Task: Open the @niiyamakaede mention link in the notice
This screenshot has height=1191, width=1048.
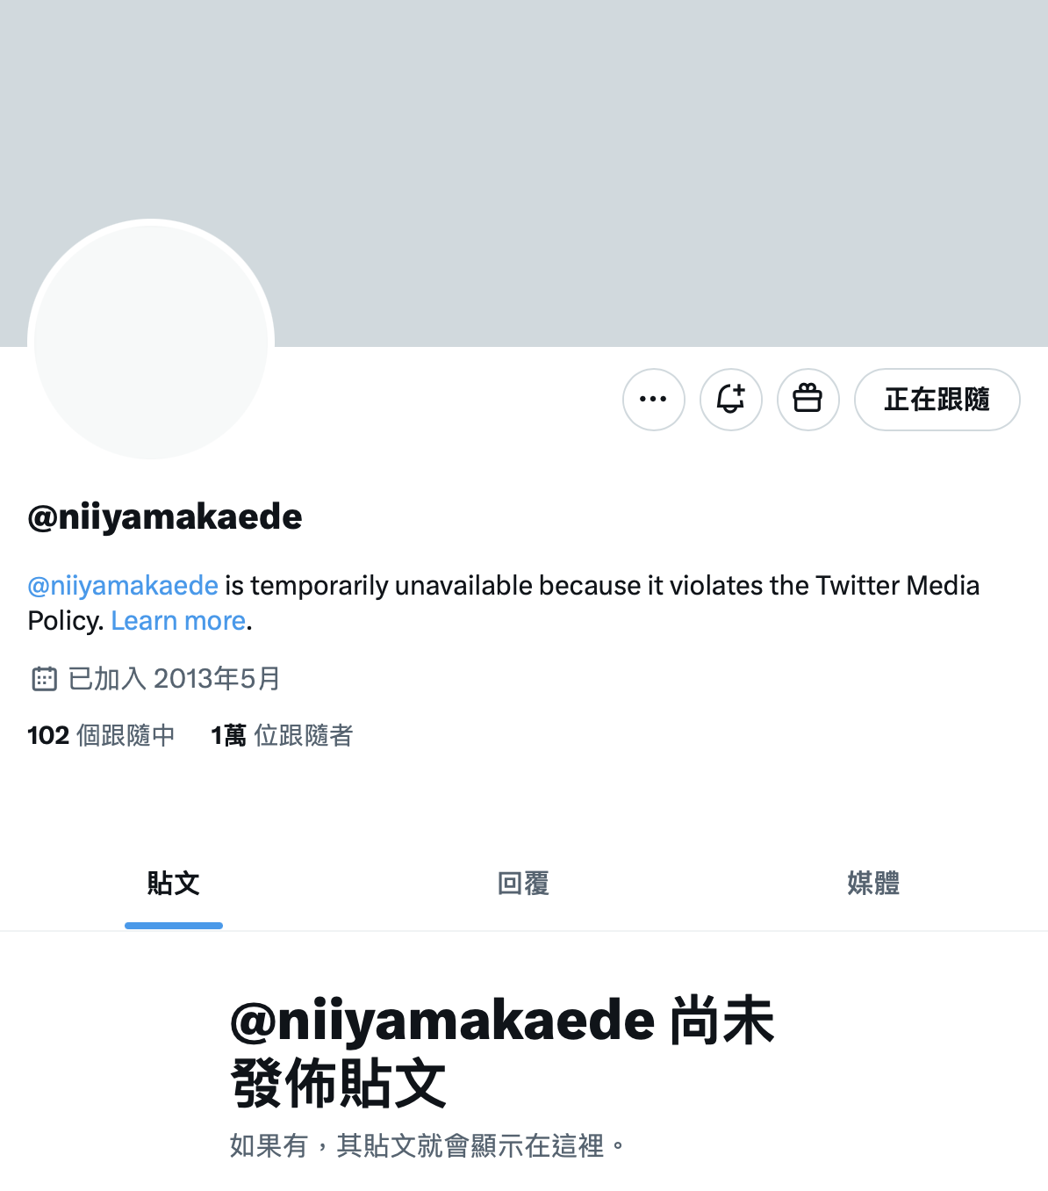Action: [x=123, y=585]
